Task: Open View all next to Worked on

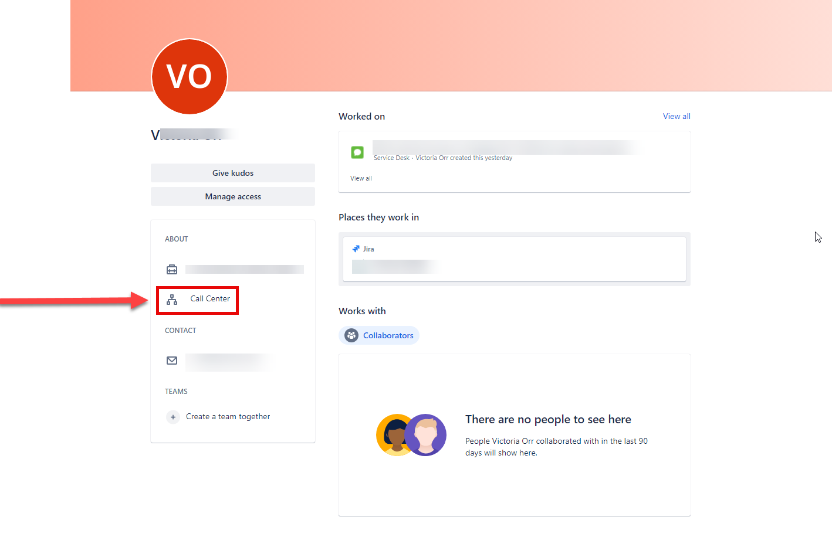Action: click(677, 116)
